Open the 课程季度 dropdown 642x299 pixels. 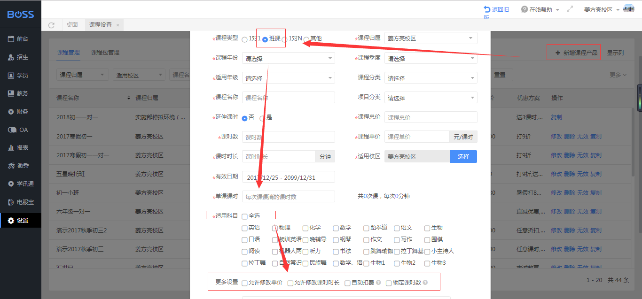pyautogui.click(x=431, y=58)
